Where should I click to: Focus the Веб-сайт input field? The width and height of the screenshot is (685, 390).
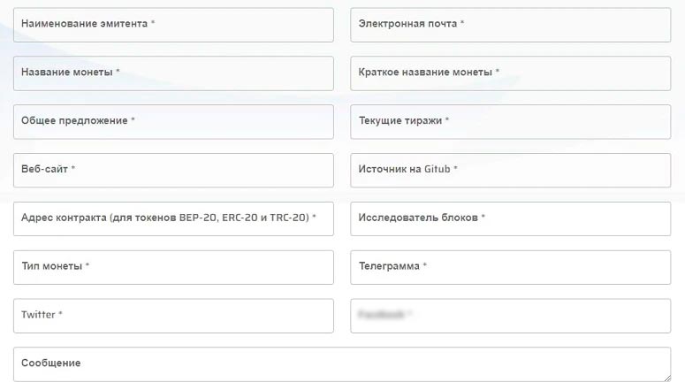(173, 171)
